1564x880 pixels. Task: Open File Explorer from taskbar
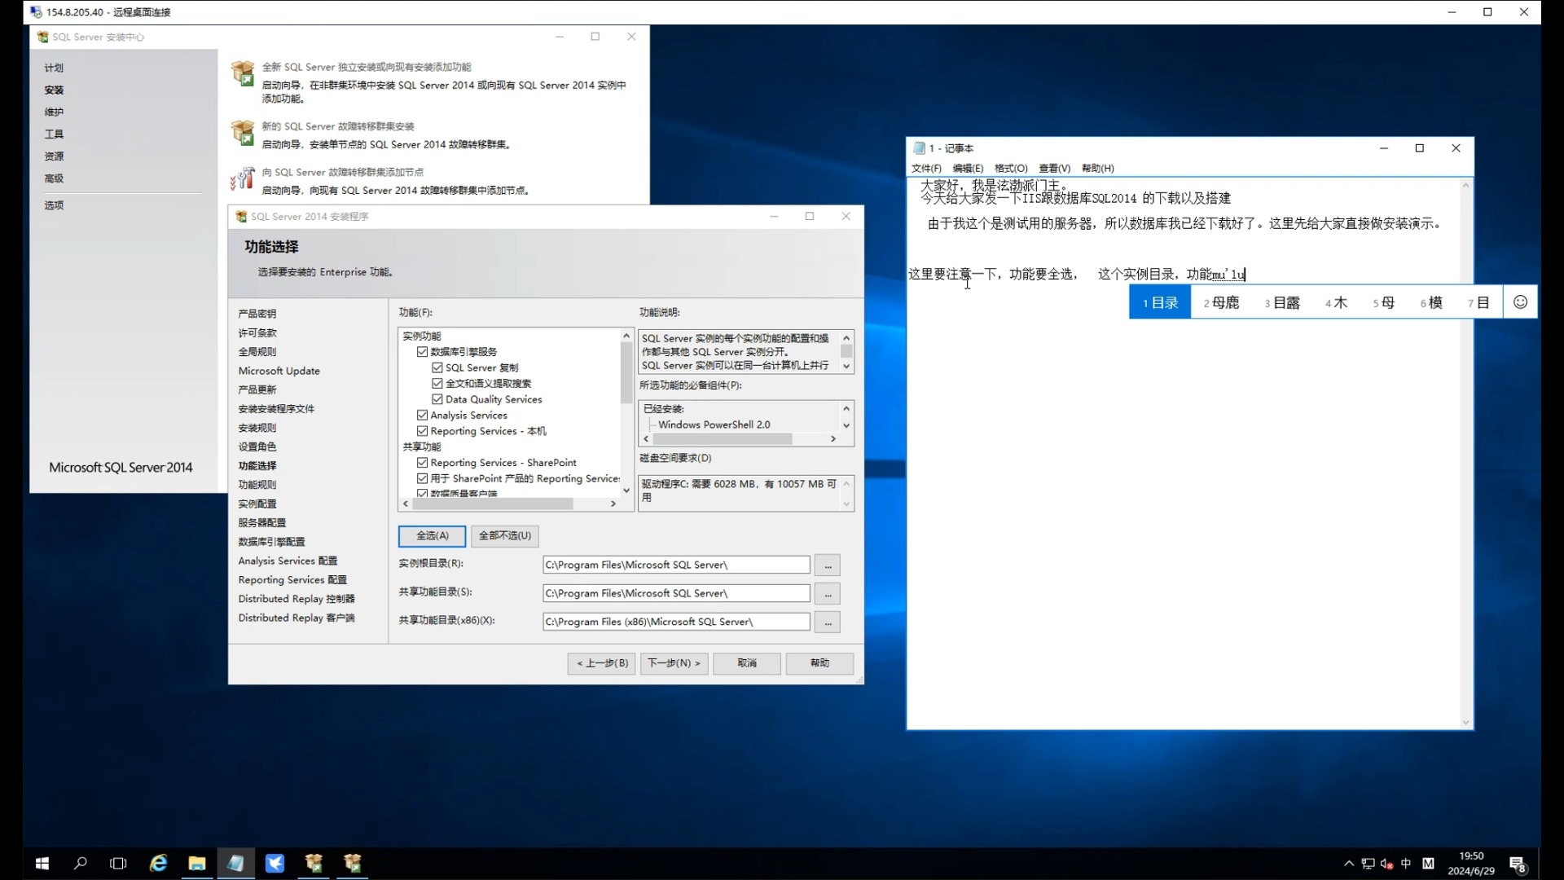(x=197, y=863)
